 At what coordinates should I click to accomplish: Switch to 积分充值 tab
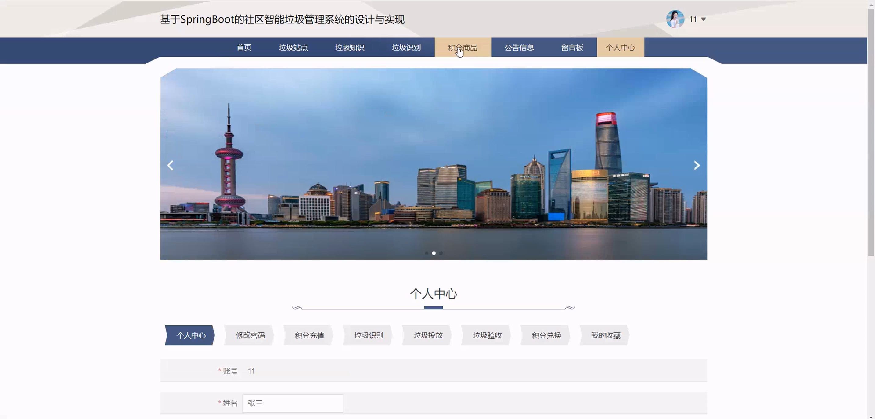click(x=309, y=335)
